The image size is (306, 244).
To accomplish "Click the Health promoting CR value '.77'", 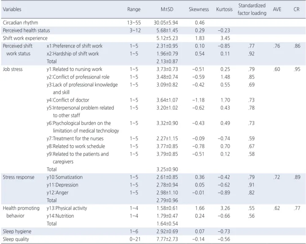I will (x=297, y=208).
